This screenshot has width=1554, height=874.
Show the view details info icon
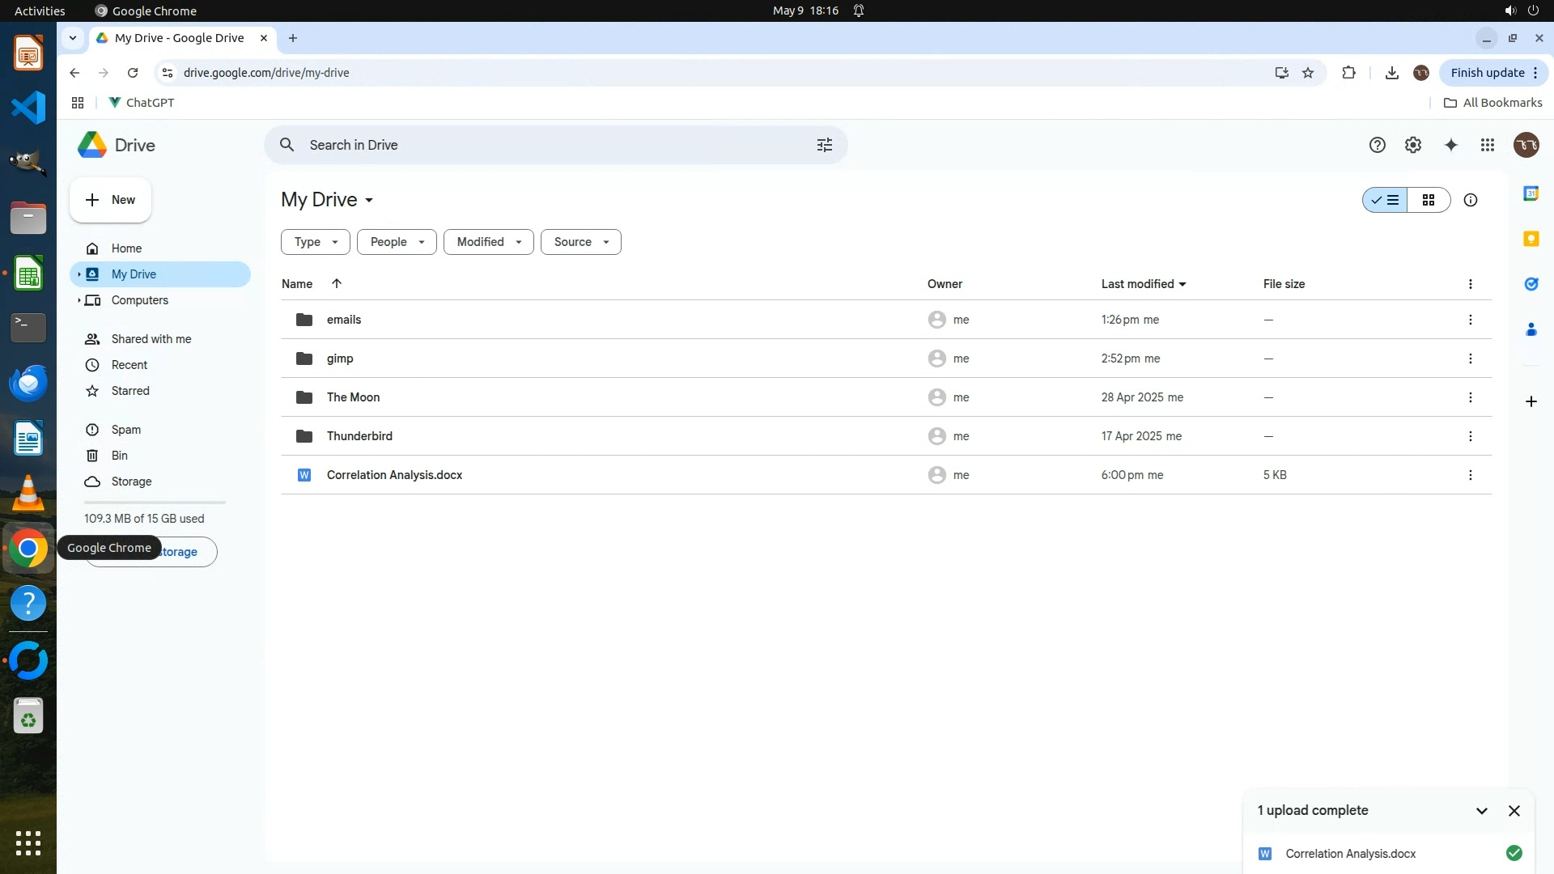tap(1470, 200)
